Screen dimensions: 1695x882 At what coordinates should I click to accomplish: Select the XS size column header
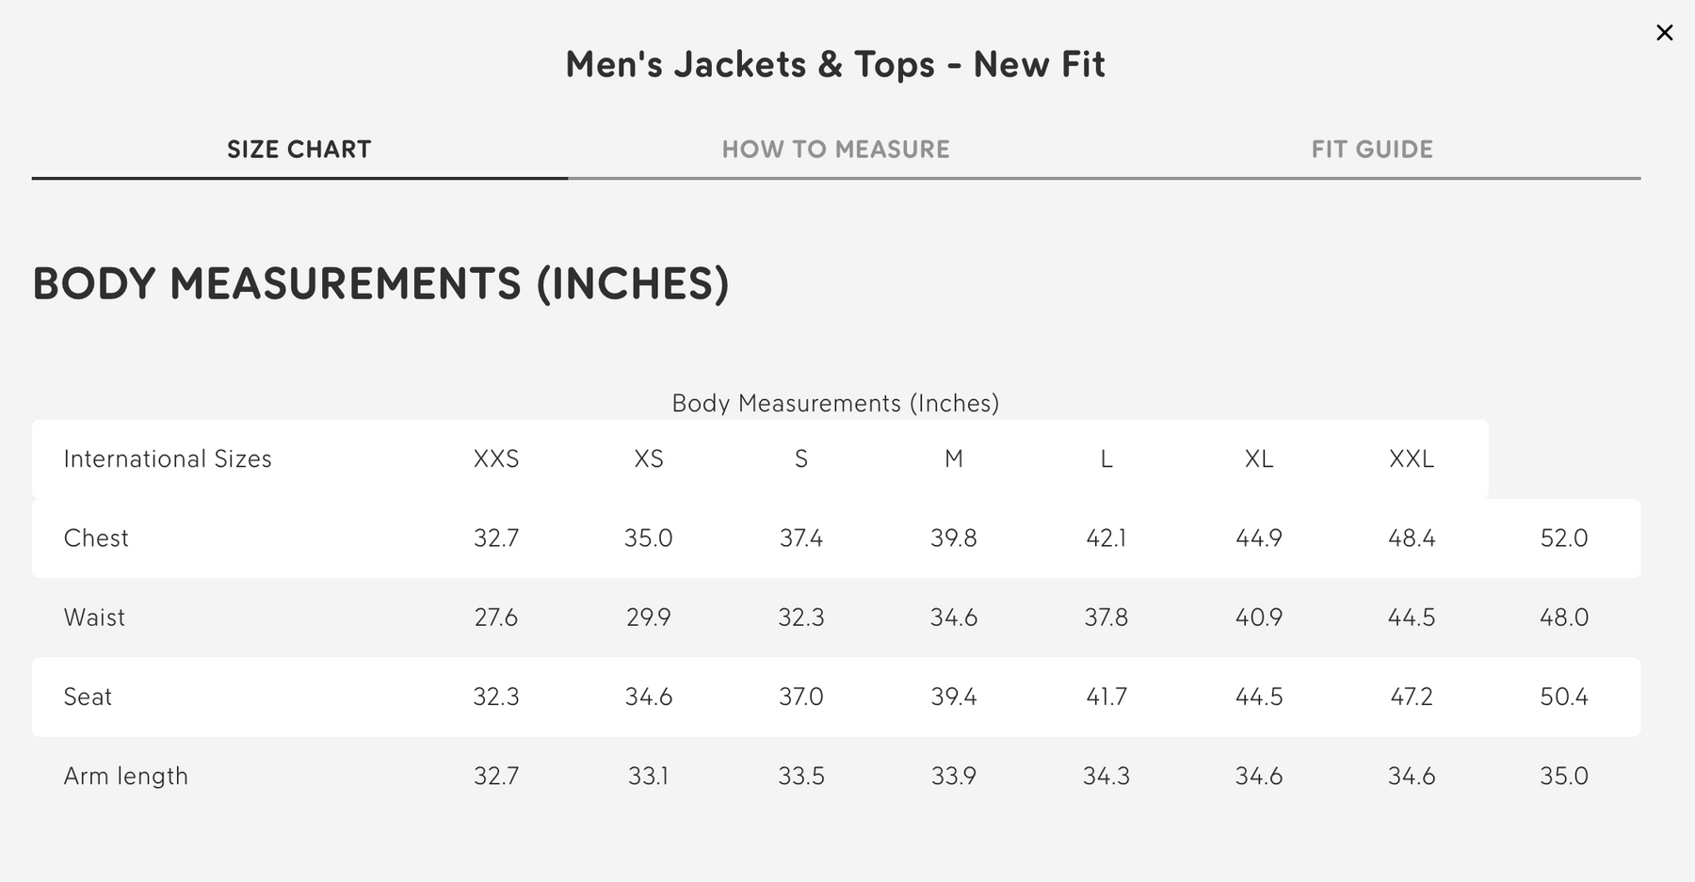pyautogui.click(x=649, y=458)
